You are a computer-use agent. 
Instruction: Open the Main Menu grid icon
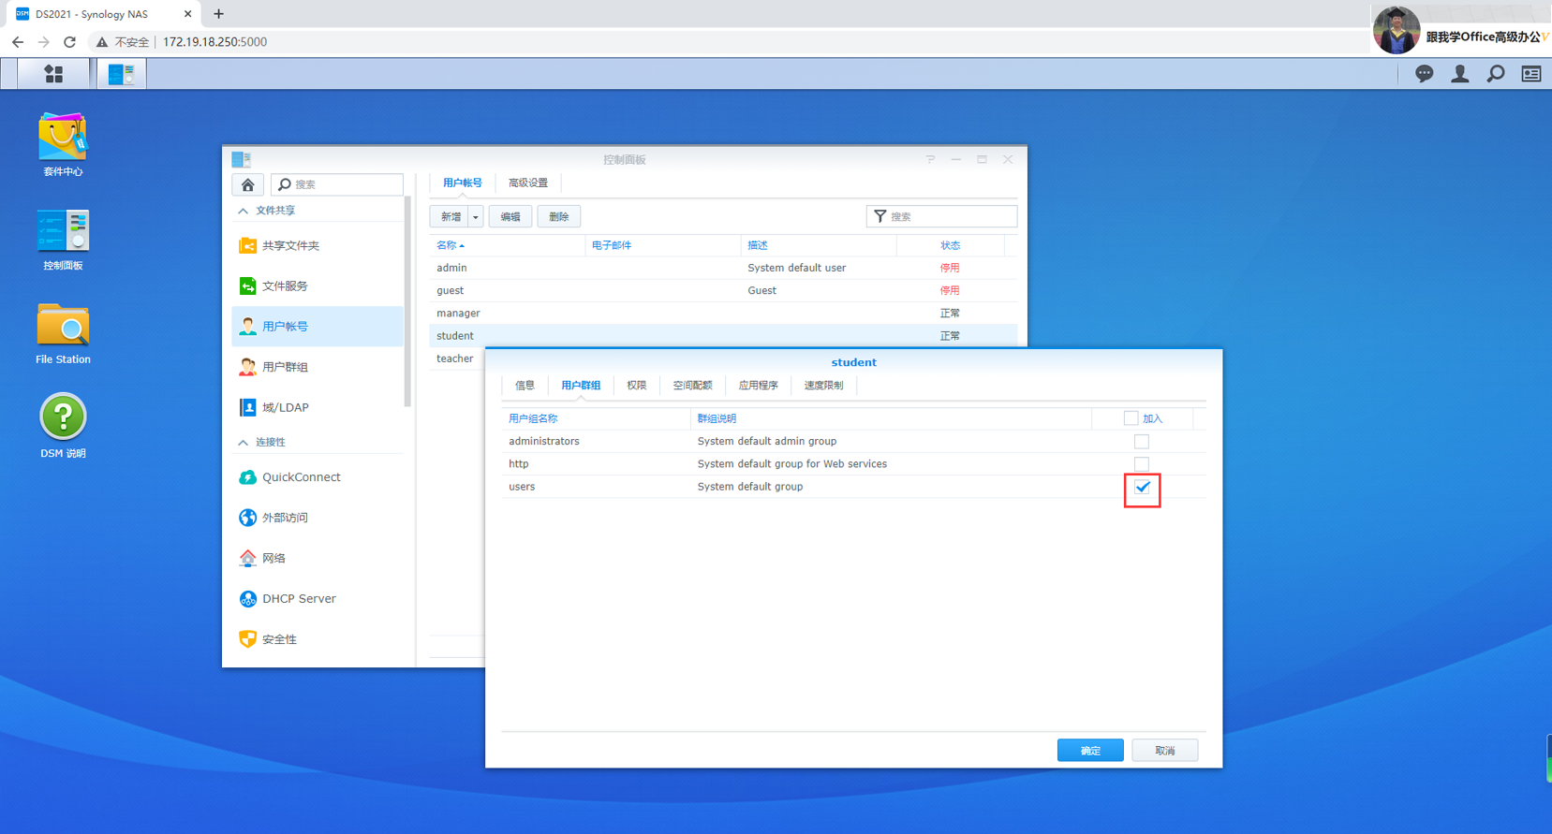[53, 74]
